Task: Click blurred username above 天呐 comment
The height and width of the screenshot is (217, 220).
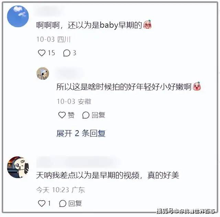Action: [79, 162]
